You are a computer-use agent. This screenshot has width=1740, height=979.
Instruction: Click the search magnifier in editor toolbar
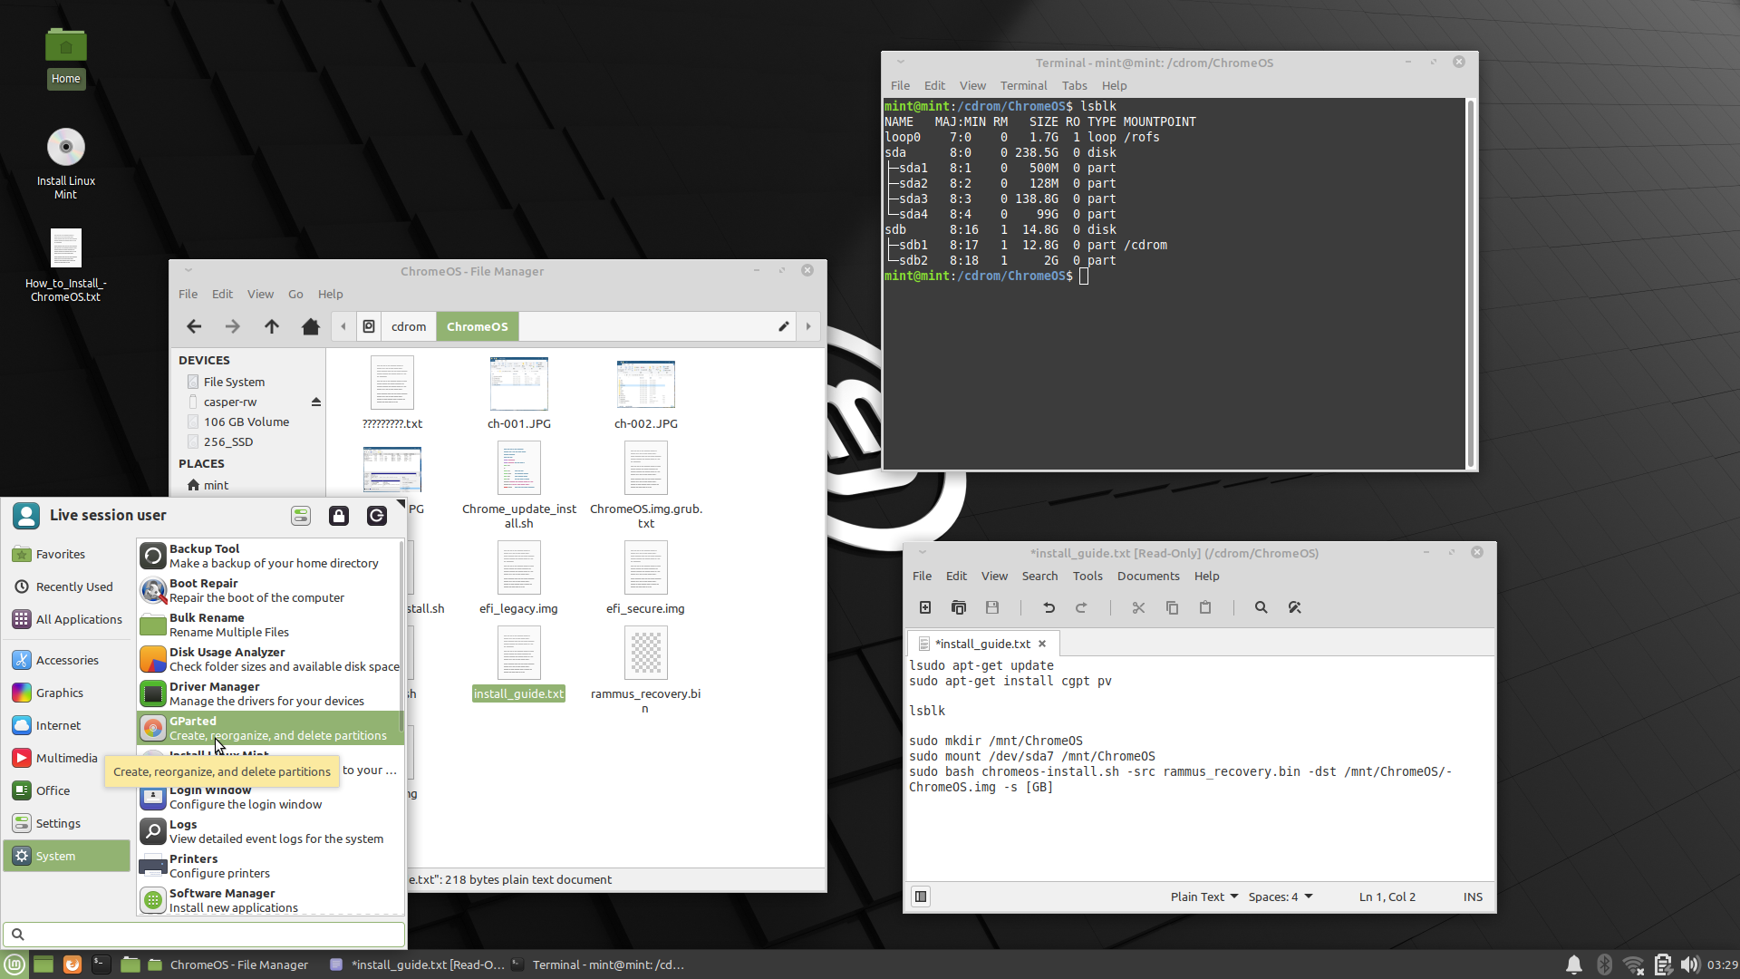[x=1261, y=607]
